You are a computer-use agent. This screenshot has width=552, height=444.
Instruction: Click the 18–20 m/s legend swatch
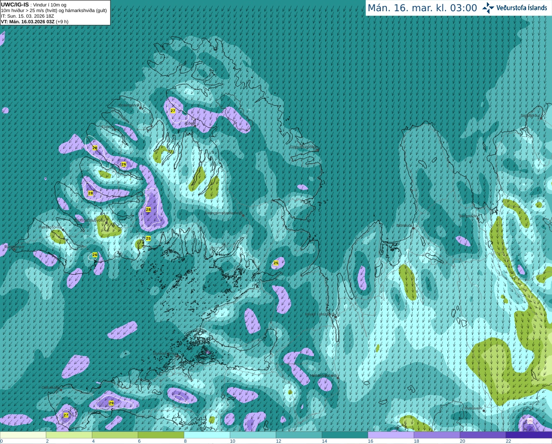click(437, 435)
